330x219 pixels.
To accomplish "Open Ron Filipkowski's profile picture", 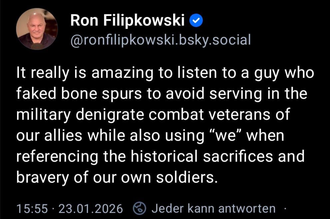I will [36, 29].
